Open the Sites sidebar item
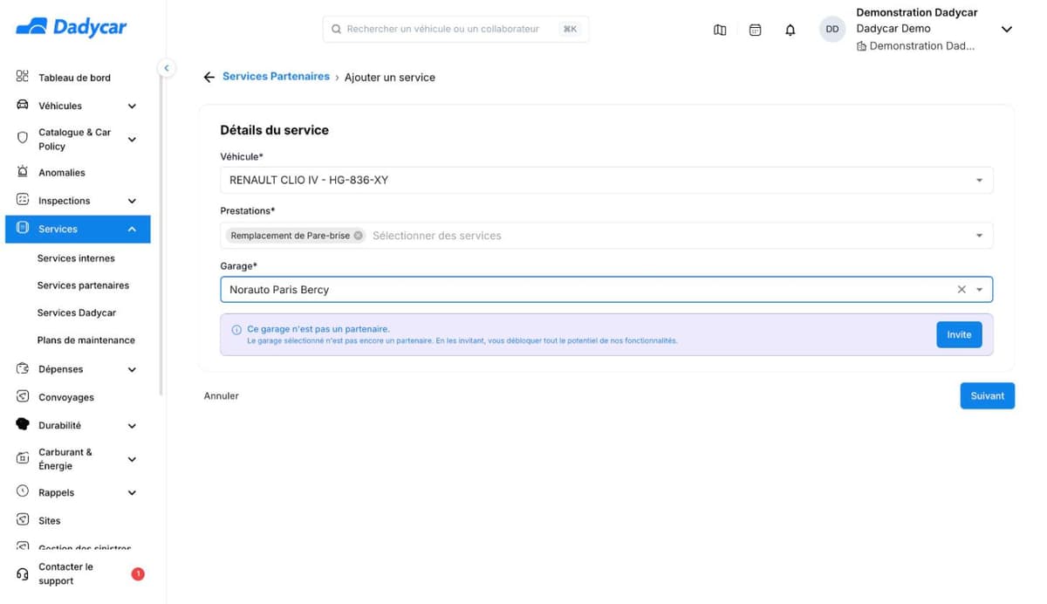The width and height of the screenshot is (1047, 604). [x=50, y=521]
